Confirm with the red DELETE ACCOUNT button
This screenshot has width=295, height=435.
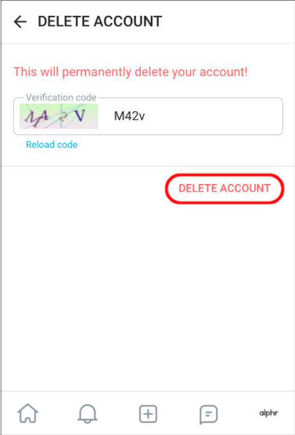click(224, 188)
